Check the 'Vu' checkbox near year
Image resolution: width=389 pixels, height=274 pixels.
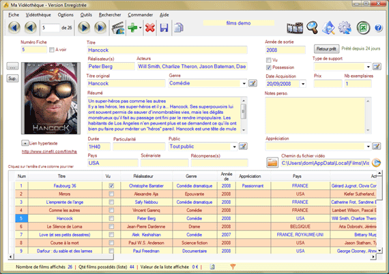(x=268, y=60)
